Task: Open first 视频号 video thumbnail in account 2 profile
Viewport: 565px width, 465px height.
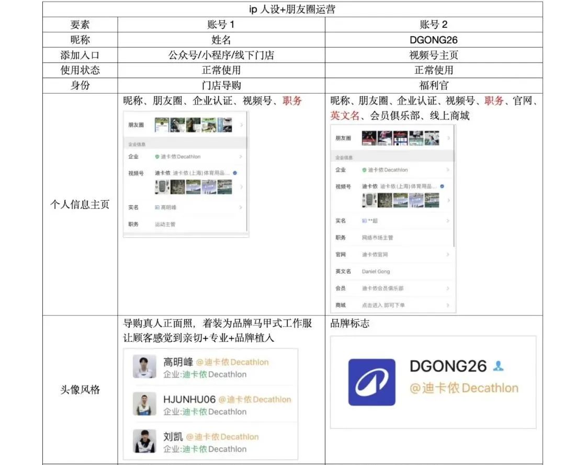Action: click(x=369, y=200)
